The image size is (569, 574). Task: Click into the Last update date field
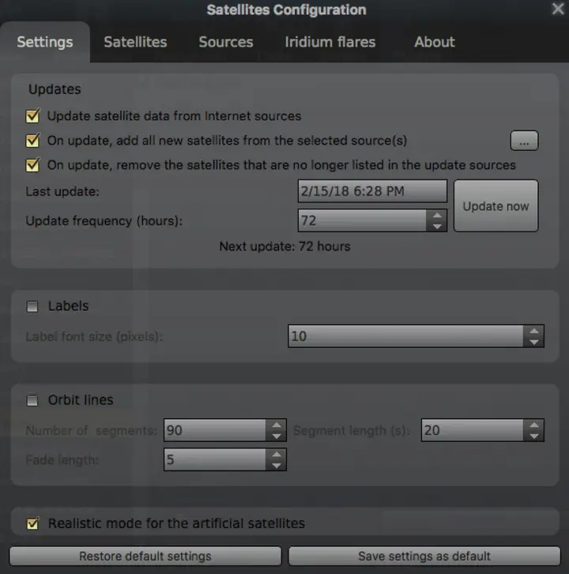[x=372, y=191]
